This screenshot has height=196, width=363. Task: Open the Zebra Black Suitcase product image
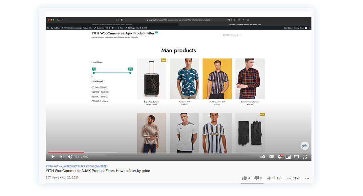click(151, 79)
